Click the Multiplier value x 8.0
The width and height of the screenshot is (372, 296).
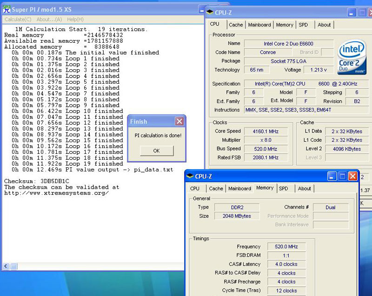pyautogui.click(x=266, y=140)
